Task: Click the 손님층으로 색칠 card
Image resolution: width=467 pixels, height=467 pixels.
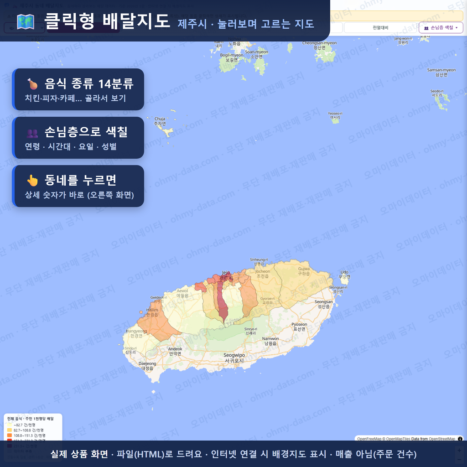Action: click(x=78, y=138)
